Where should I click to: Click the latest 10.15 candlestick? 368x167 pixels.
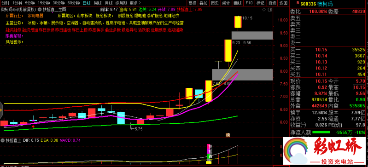coord(238,22)
